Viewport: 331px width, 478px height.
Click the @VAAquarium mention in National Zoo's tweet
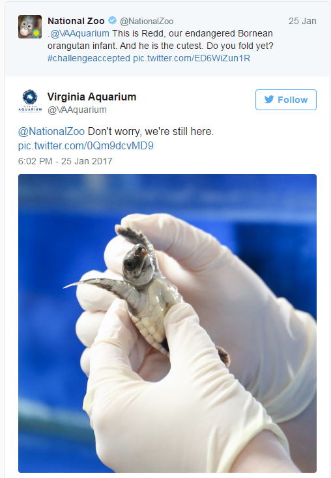[x=79, y=33]
